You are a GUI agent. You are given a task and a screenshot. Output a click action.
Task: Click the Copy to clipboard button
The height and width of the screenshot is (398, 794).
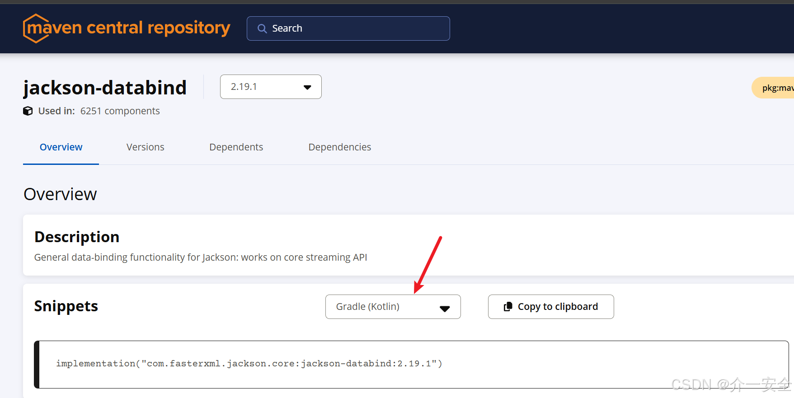pos(551,307)
